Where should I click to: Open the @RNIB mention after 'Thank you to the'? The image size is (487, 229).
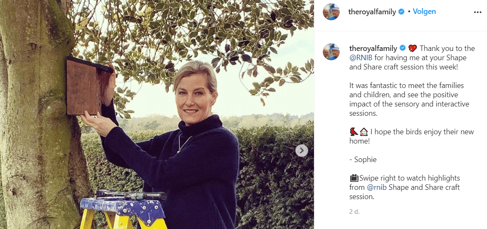(361, 58)
